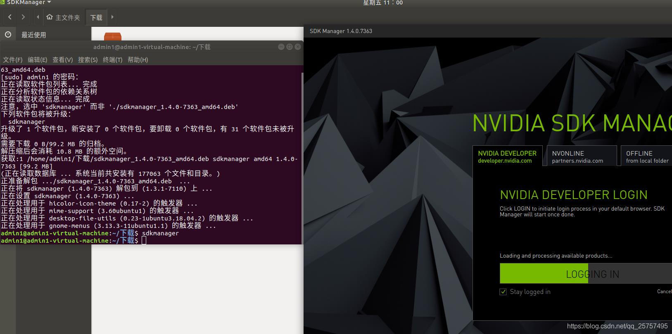Cancel the SDK Manager login

coord(665,291)
